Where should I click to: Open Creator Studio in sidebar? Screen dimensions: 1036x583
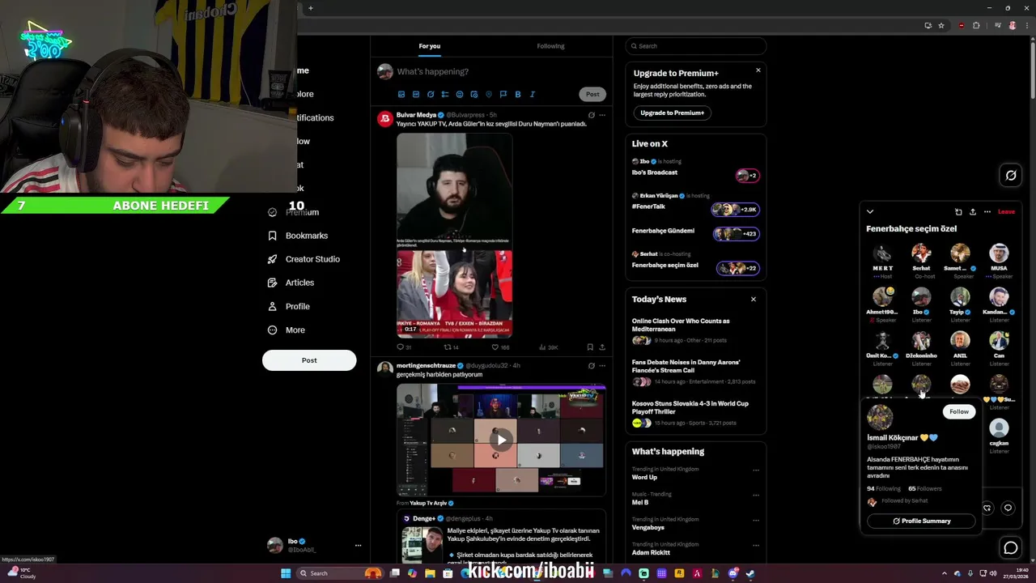click(x=304, y=259)
